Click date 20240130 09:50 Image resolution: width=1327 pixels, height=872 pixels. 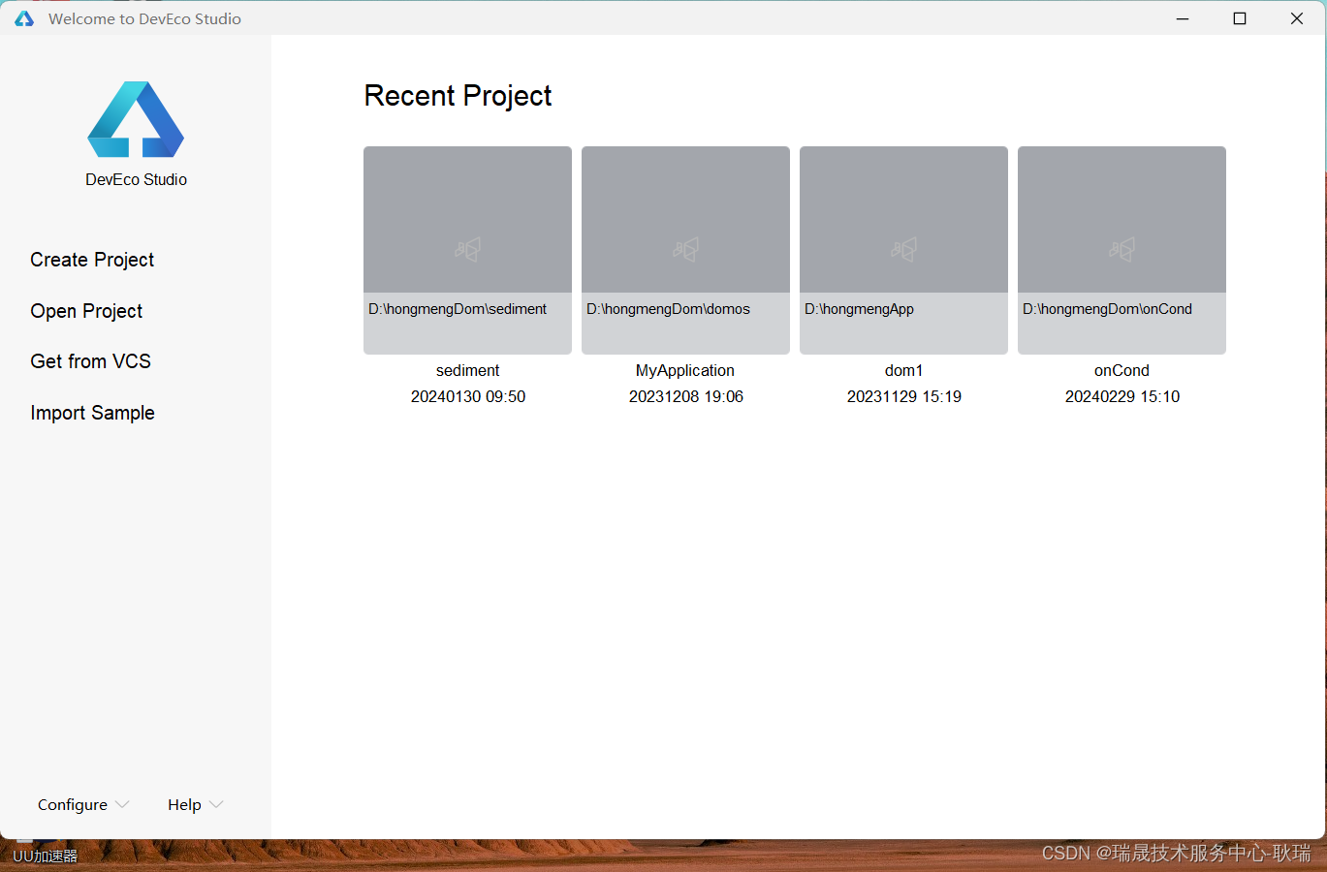pyautogui.click(x=468, y=396)
